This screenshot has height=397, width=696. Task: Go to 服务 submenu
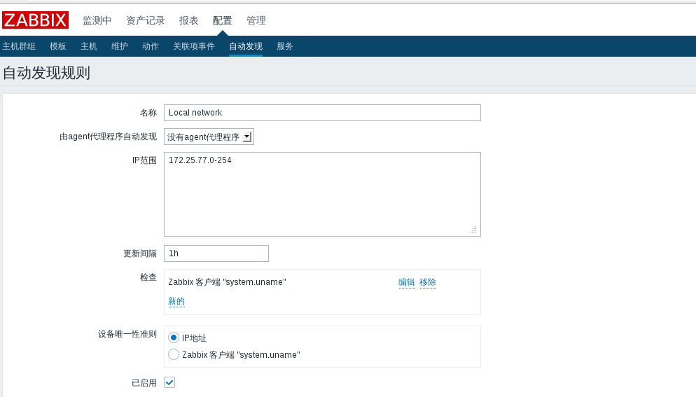(x=284, y=46)
